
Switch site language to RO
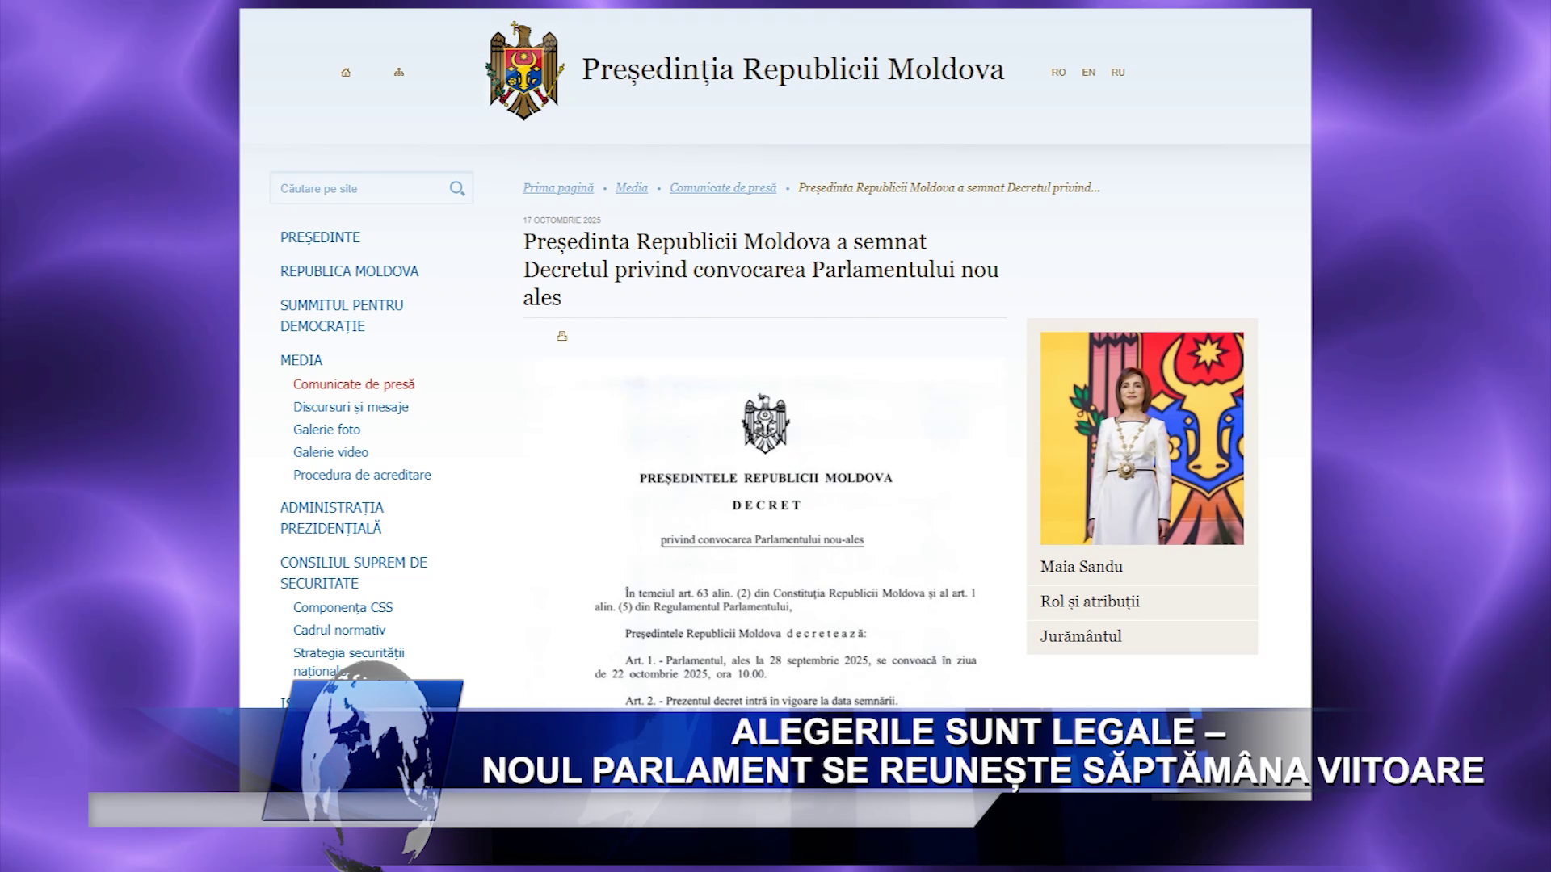pyautogui.click(x=1058, y=73)
